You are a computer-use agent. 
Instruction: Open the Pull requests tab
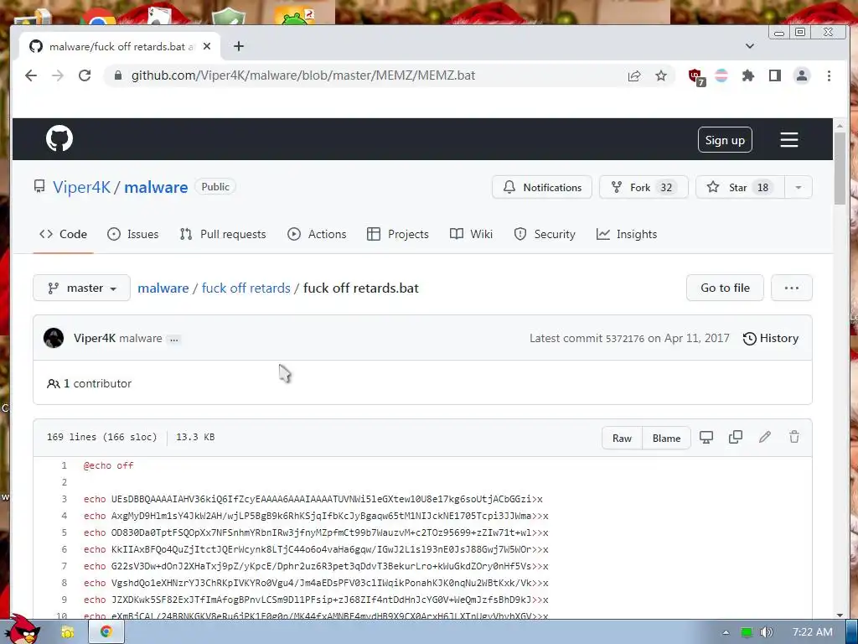[223, 235]
